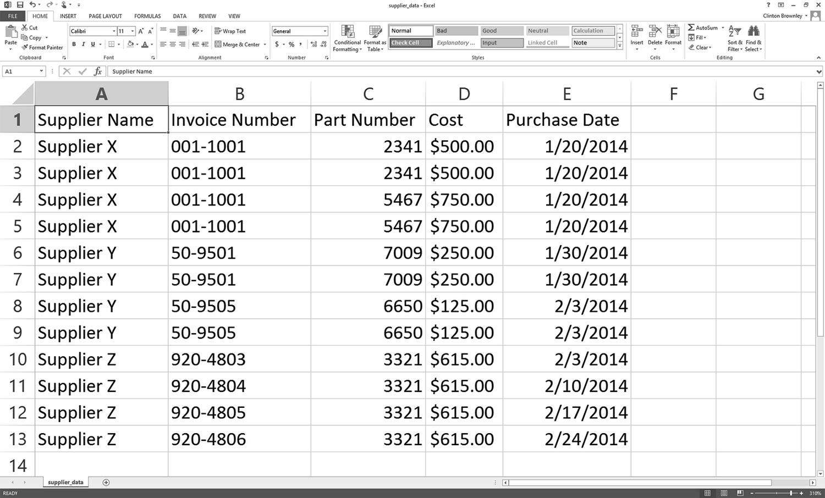Viewport: 825px width, 498px height.
Task: Click Increase Decimal icon
Action: (x=313, y=45)
